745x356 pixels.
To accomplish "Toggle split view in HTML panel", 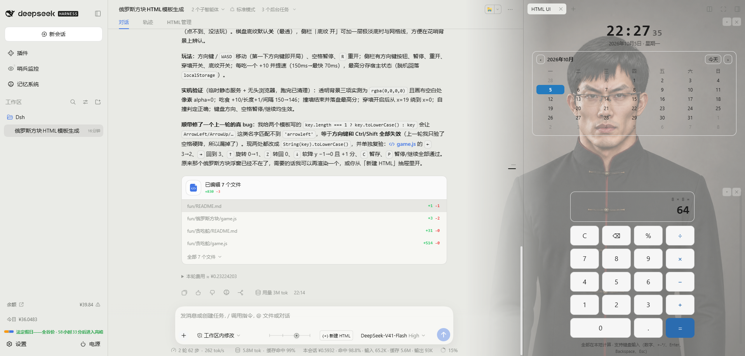I will [x=709, y=9].
